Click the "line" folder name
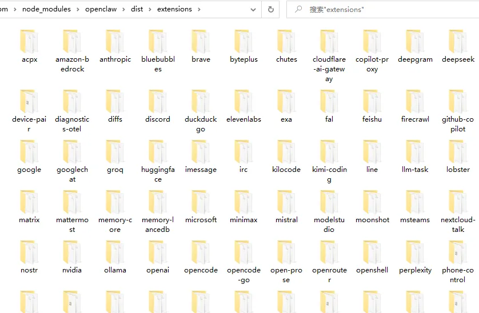The image size is (479, 313). 372,170
